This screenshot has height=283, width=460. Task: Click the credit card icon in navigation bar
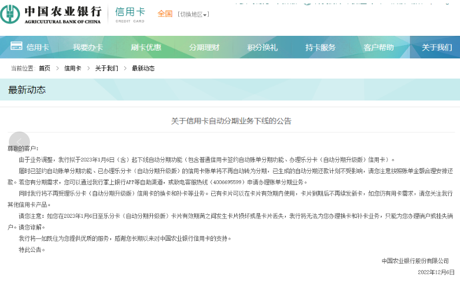[16, 46]
